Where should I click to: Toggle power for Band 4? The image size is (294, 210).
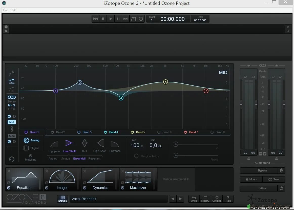click(x=106, y=132)
